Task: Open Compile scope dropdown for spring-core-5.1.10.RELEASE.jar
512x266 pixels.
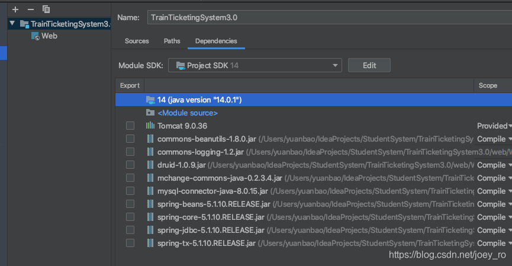Action: pyautogui.click(x=494, y=217)
